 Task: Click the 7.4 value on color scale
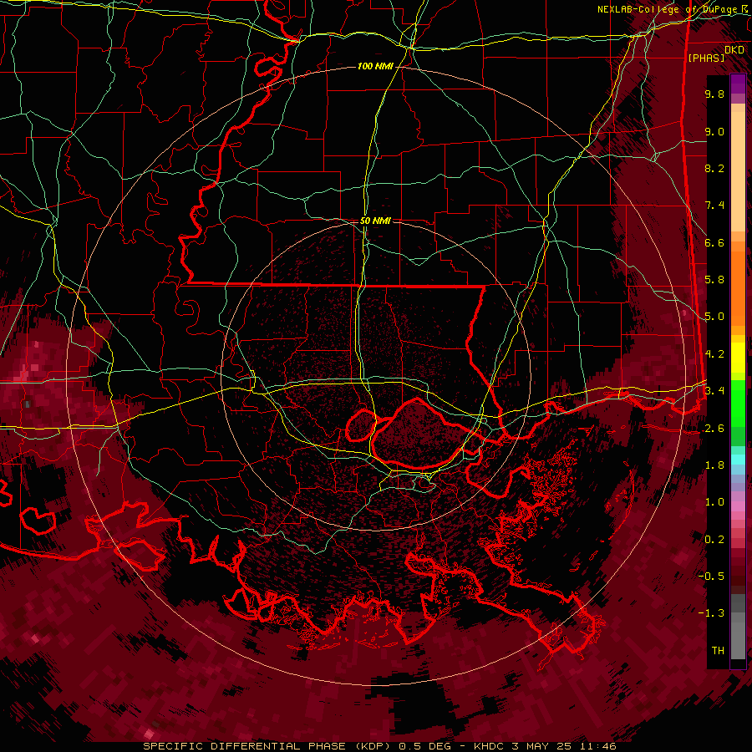click(x=714, y=206)
